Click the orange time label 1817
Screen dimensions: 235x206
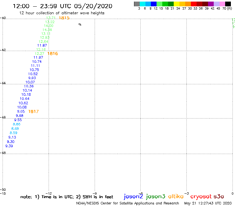(x=34, y=112)
